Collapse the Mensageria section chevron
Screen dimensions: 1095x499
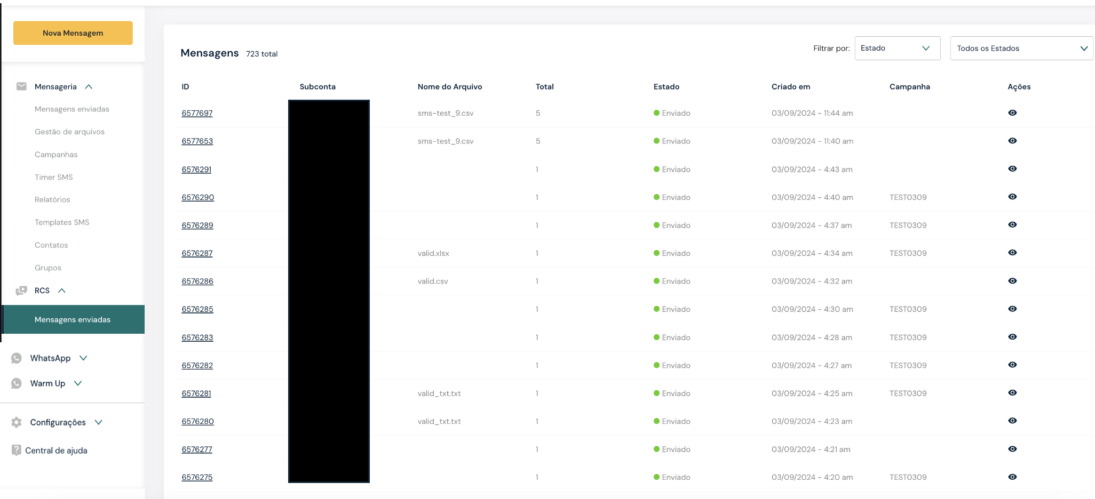tap(89, 87)
